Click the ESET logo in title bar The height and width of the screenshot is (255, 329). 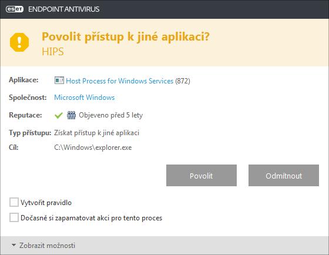15,9
